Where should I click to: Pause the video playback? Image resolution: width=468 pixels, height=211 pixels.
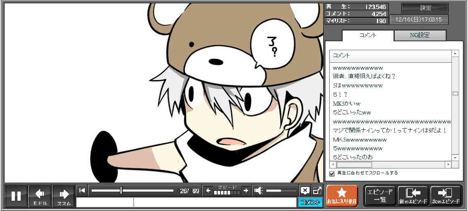point(16,196)
